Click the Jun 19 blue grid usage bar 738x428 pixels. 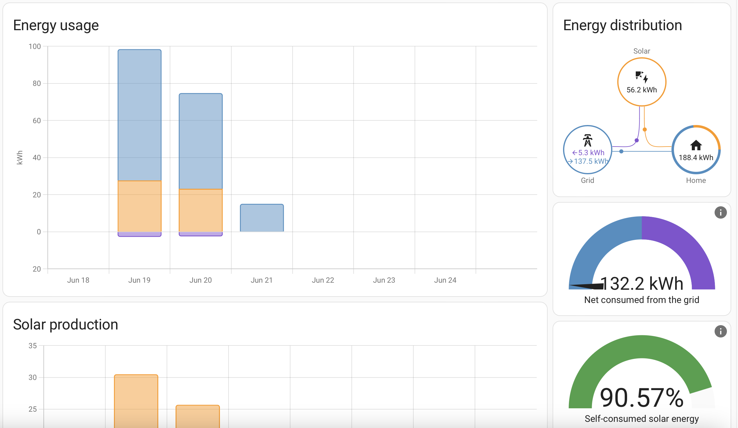[x=140, y=115]
